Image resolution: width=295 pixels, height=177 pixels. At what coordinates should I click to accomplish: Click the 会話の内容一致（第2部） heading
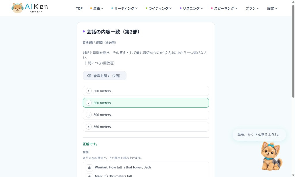click(x=113, y=32)
